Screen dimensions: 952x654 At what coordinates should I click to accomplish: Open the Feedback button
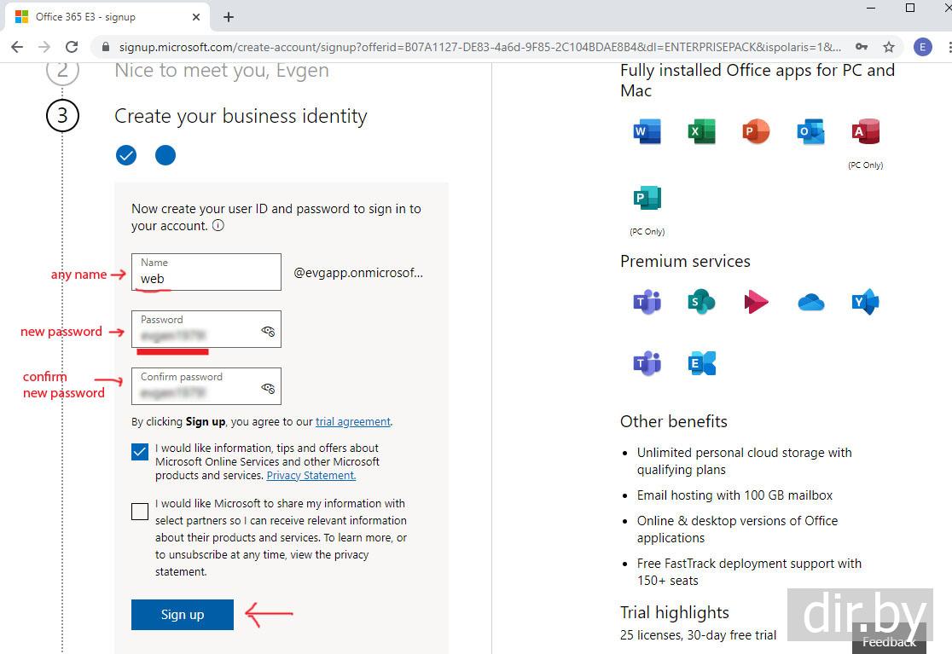[889, 642]
